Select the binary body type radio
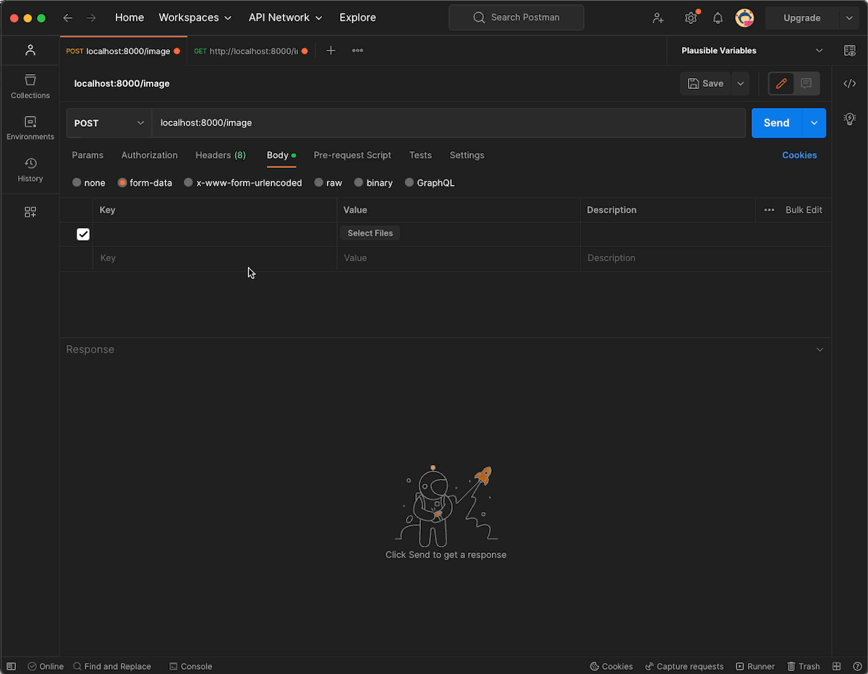868x674 pixels. 359,183
